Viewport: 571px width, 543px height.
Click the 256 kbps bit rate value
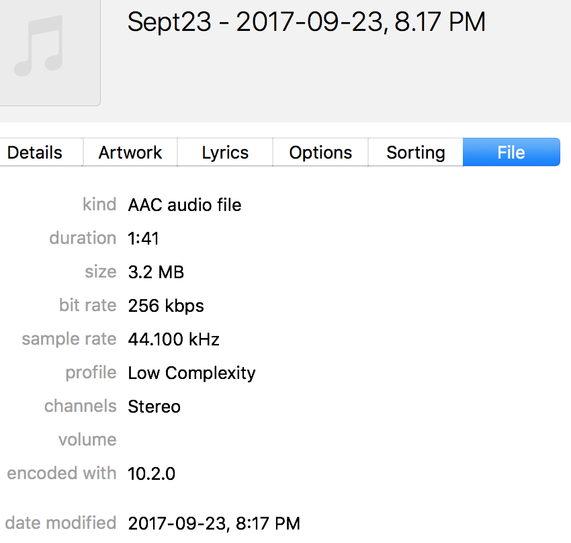[x=166, y=306]
